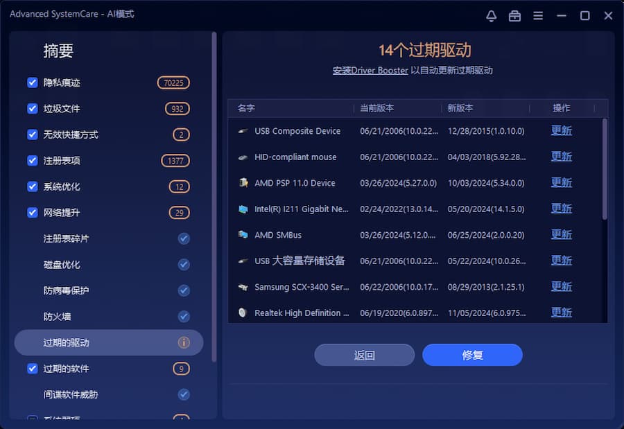Click 更新 for AMD PSP 11.0 Device
This screenshot has width=624, height=429.
pos(561,183)
